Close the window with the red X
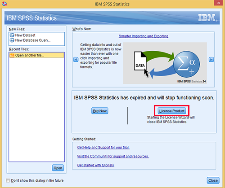The image size is (225, 188). click(219, 3)
